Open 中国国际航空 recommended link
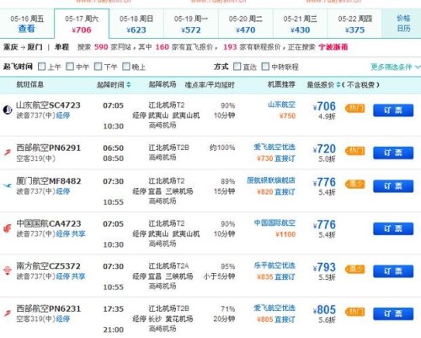Screen dimensions: 421x338 coord(274,223)
